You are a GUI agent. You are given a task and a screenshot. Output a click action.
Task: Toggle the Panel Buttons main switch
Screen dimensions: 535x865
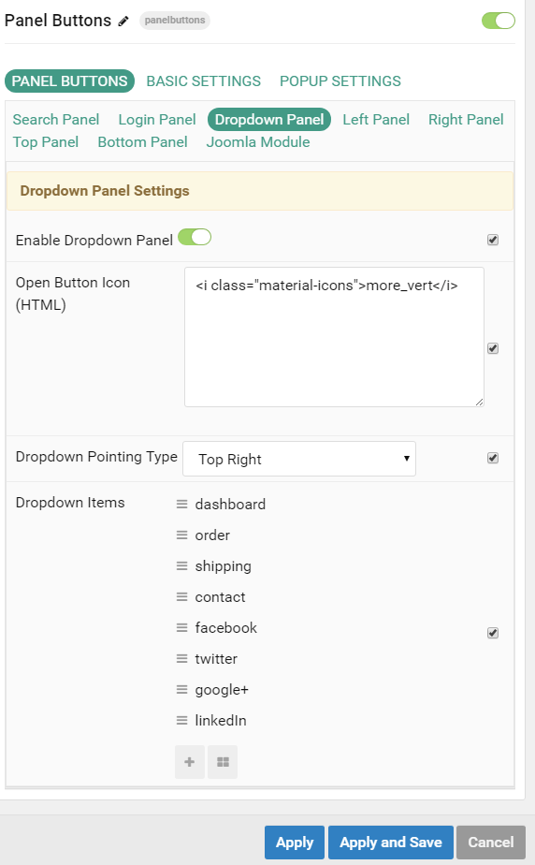coord(499,21)
